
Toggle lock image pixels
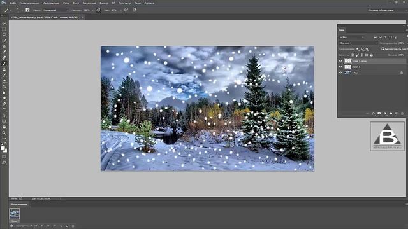click(x=357, y=55)
